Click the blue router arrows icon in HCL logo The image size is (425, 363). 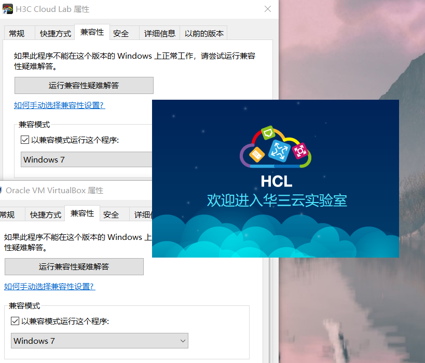[279, 151]
